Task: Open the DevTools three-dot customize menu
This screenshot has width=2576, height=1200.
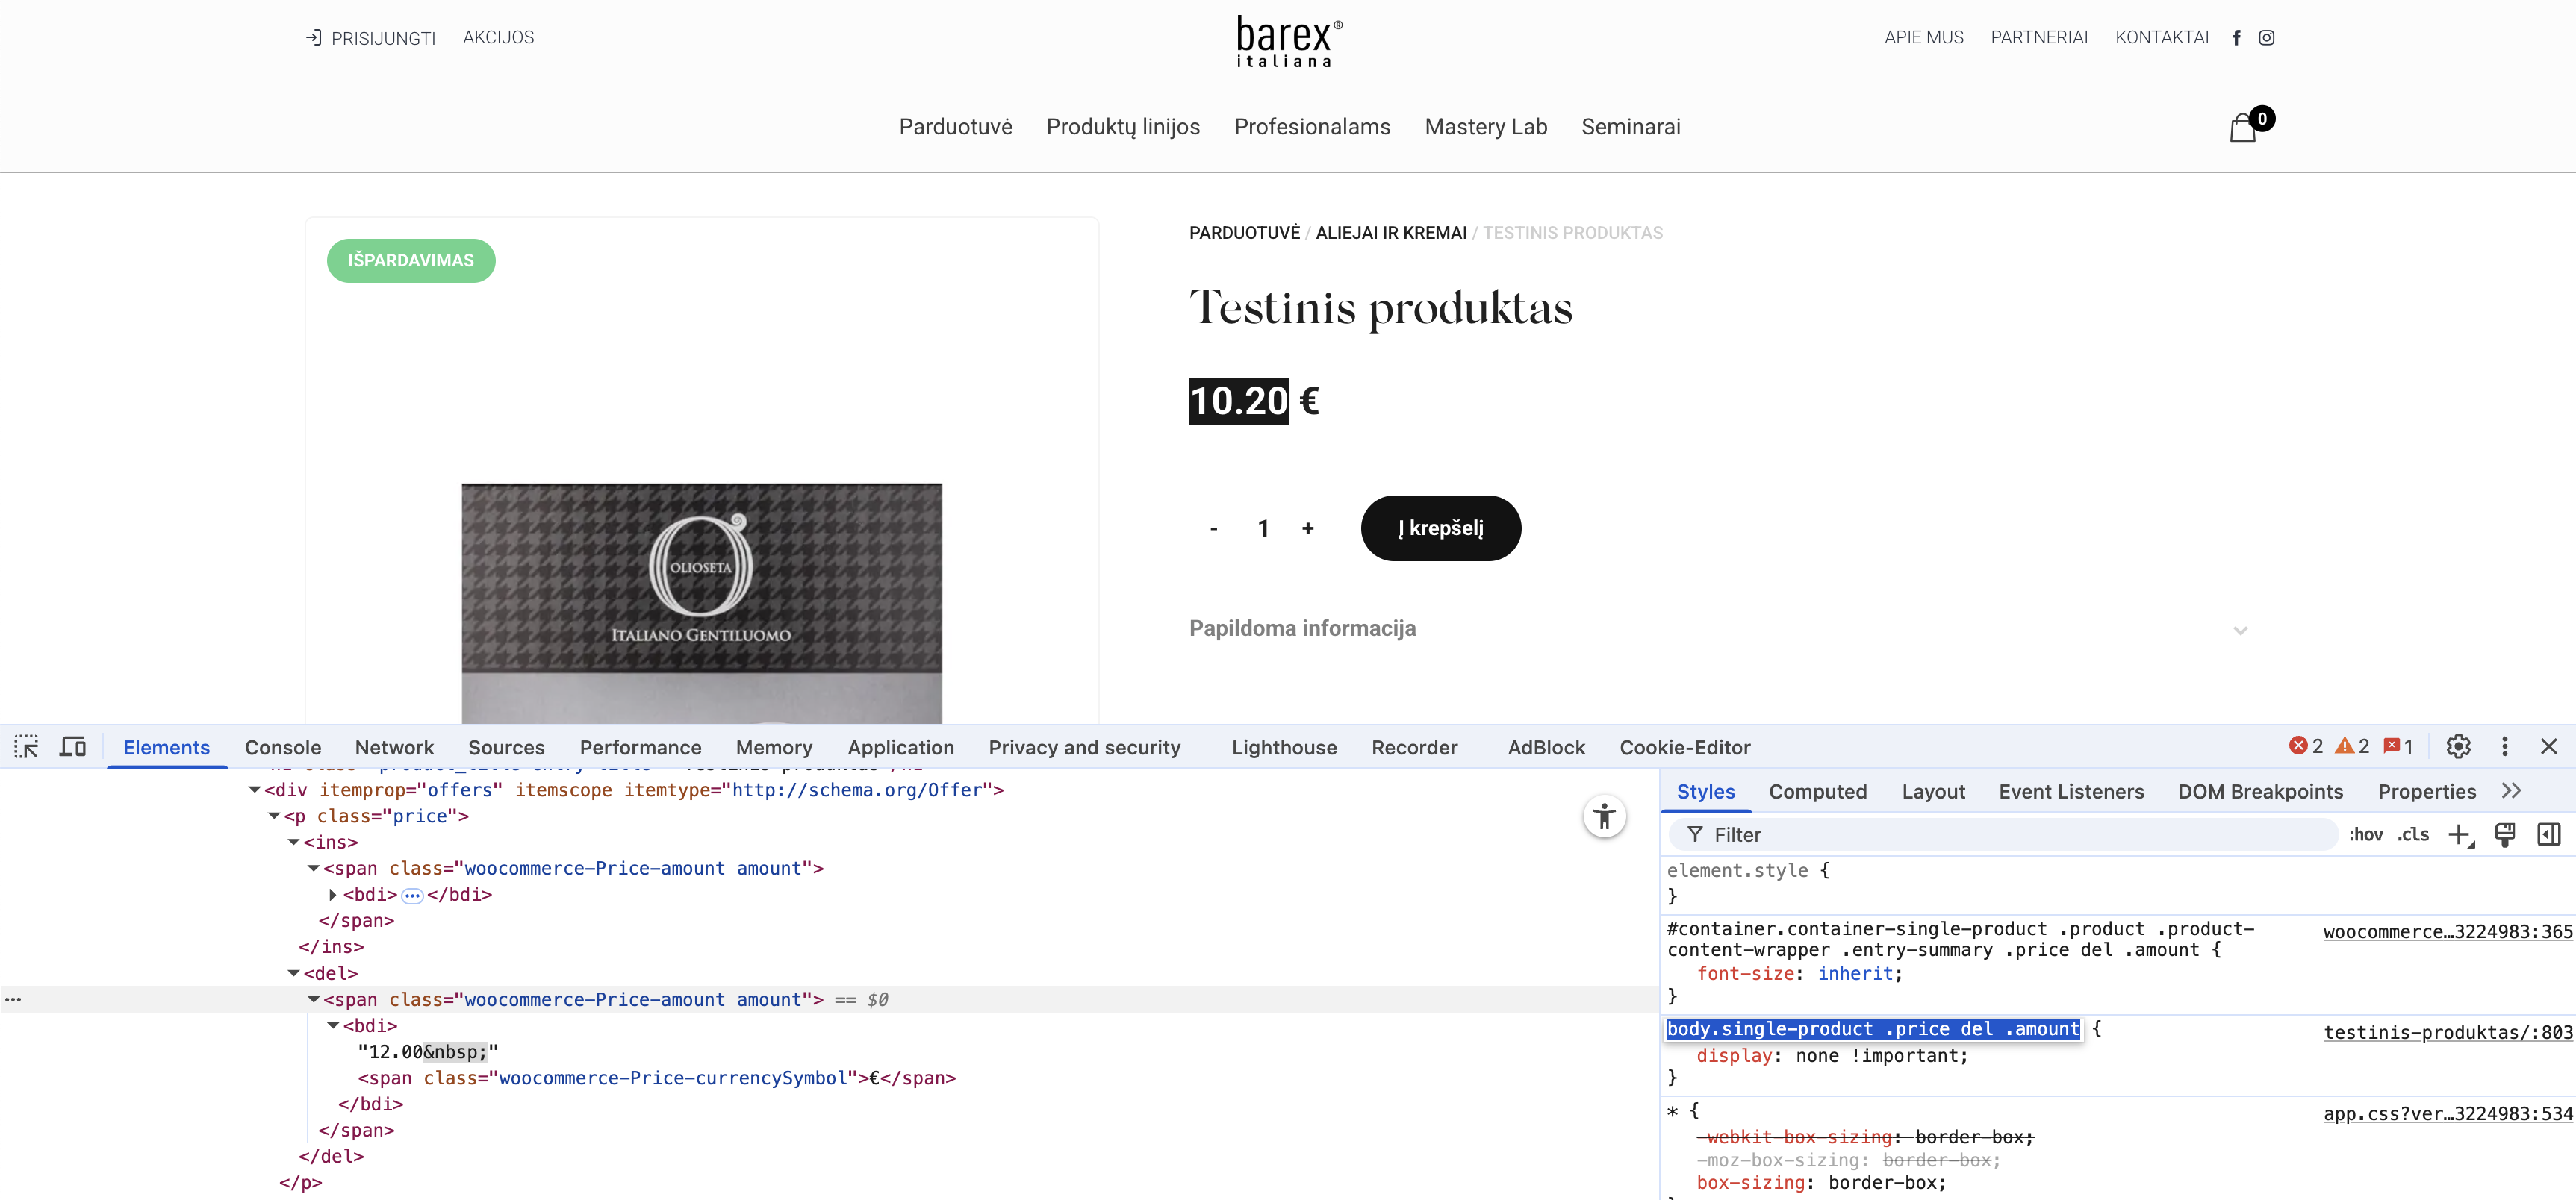Action: pos(2504,746)
